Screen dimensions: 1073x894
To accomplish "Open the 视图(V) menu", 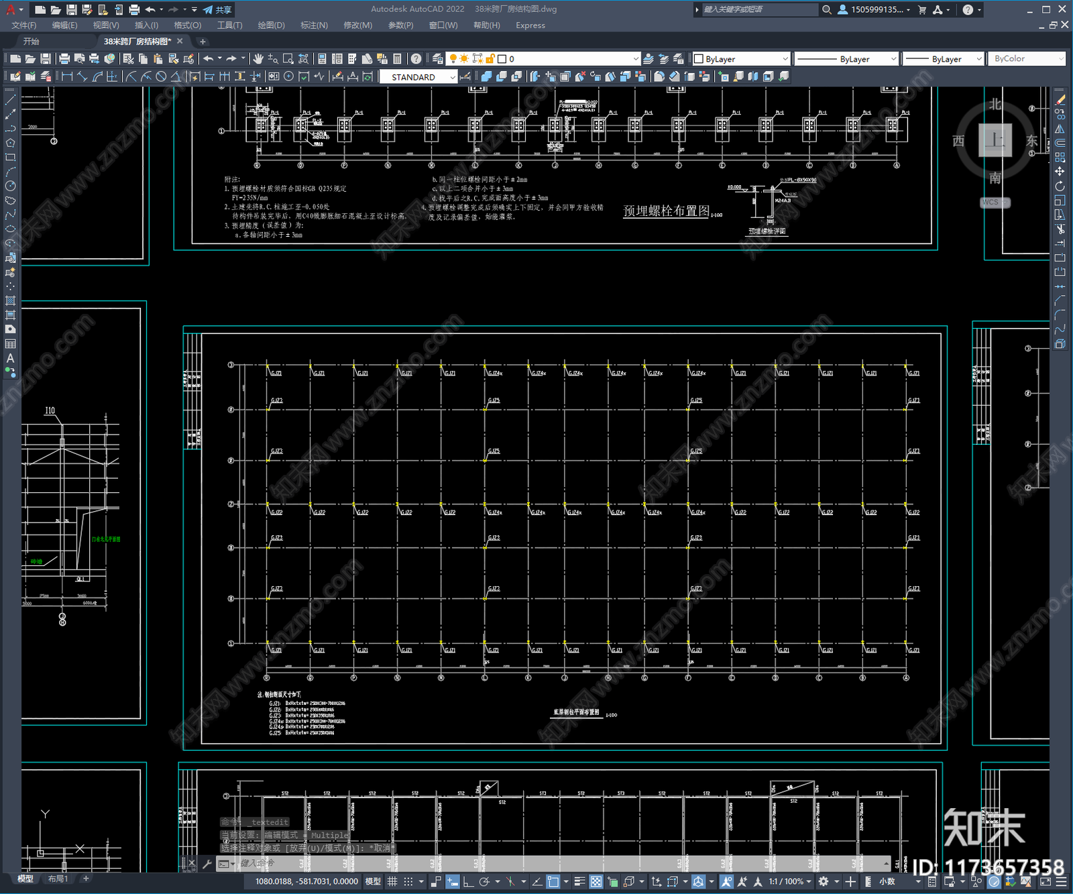I will 106,25.
